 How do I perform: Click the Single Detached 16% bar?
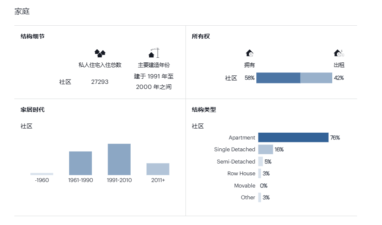266,150
